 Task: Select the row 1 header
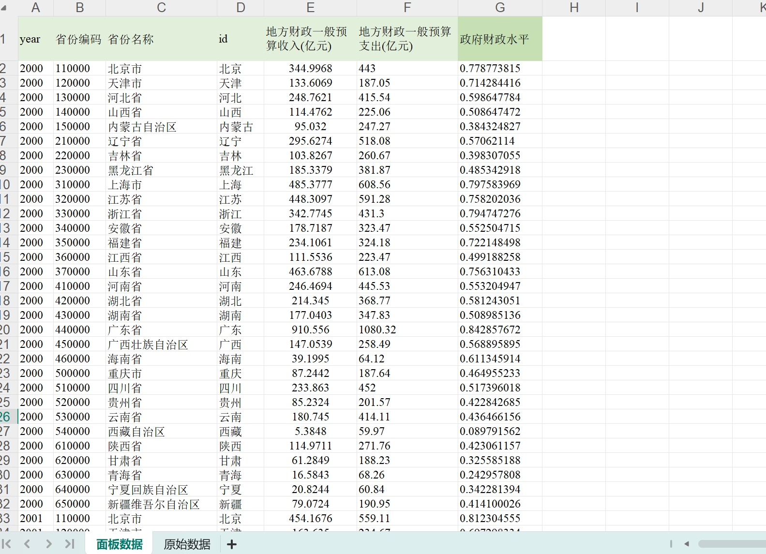tap(4, 39)
